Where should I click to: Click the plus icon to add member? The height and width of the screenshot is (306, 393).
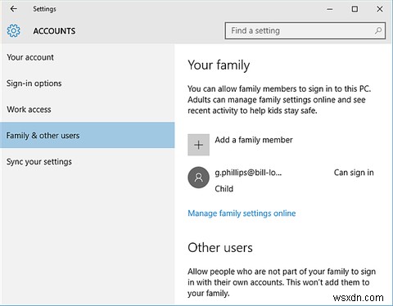pyautogui.click(x=198, y=145)
